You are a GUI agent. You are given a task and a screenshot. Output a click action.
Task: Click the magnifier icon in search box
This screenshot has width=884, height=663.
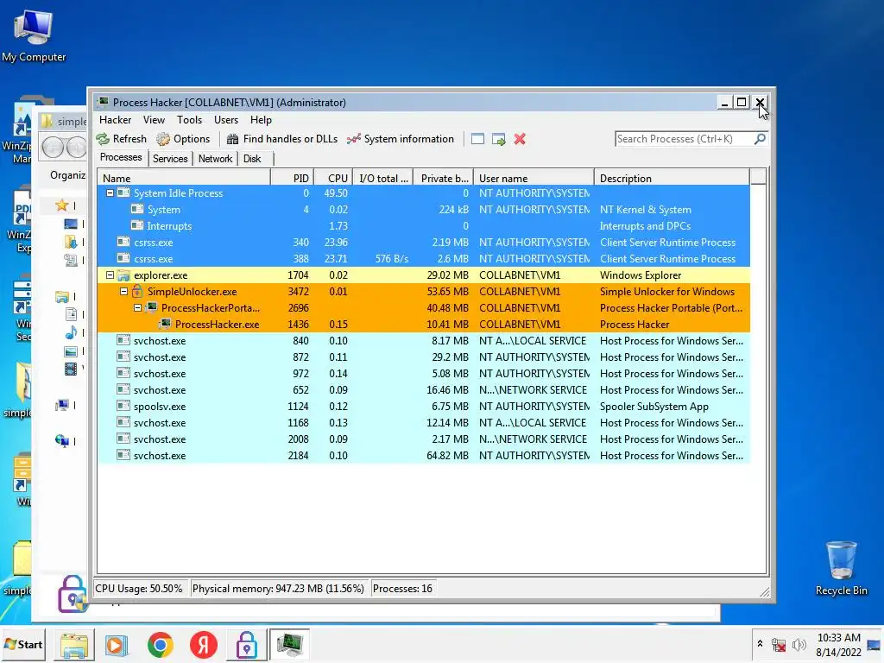tap(760, 139)
